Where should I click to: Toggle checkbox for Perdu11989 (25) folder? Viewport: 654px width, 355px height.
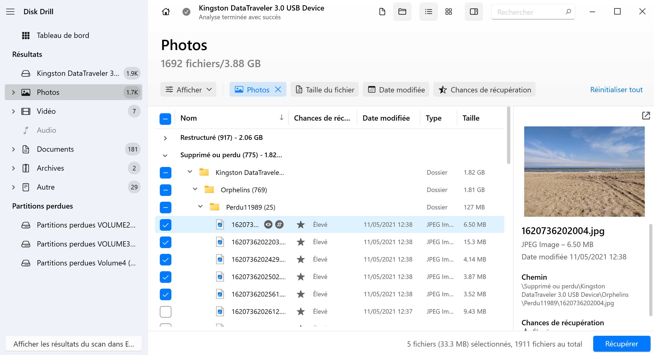[x=165, y=207]
